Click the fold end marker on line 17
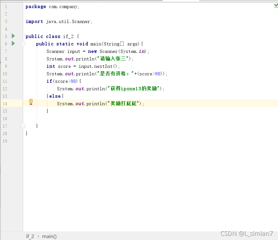The image size is (278, 240). pyautogui.click(x=23, y=126)
